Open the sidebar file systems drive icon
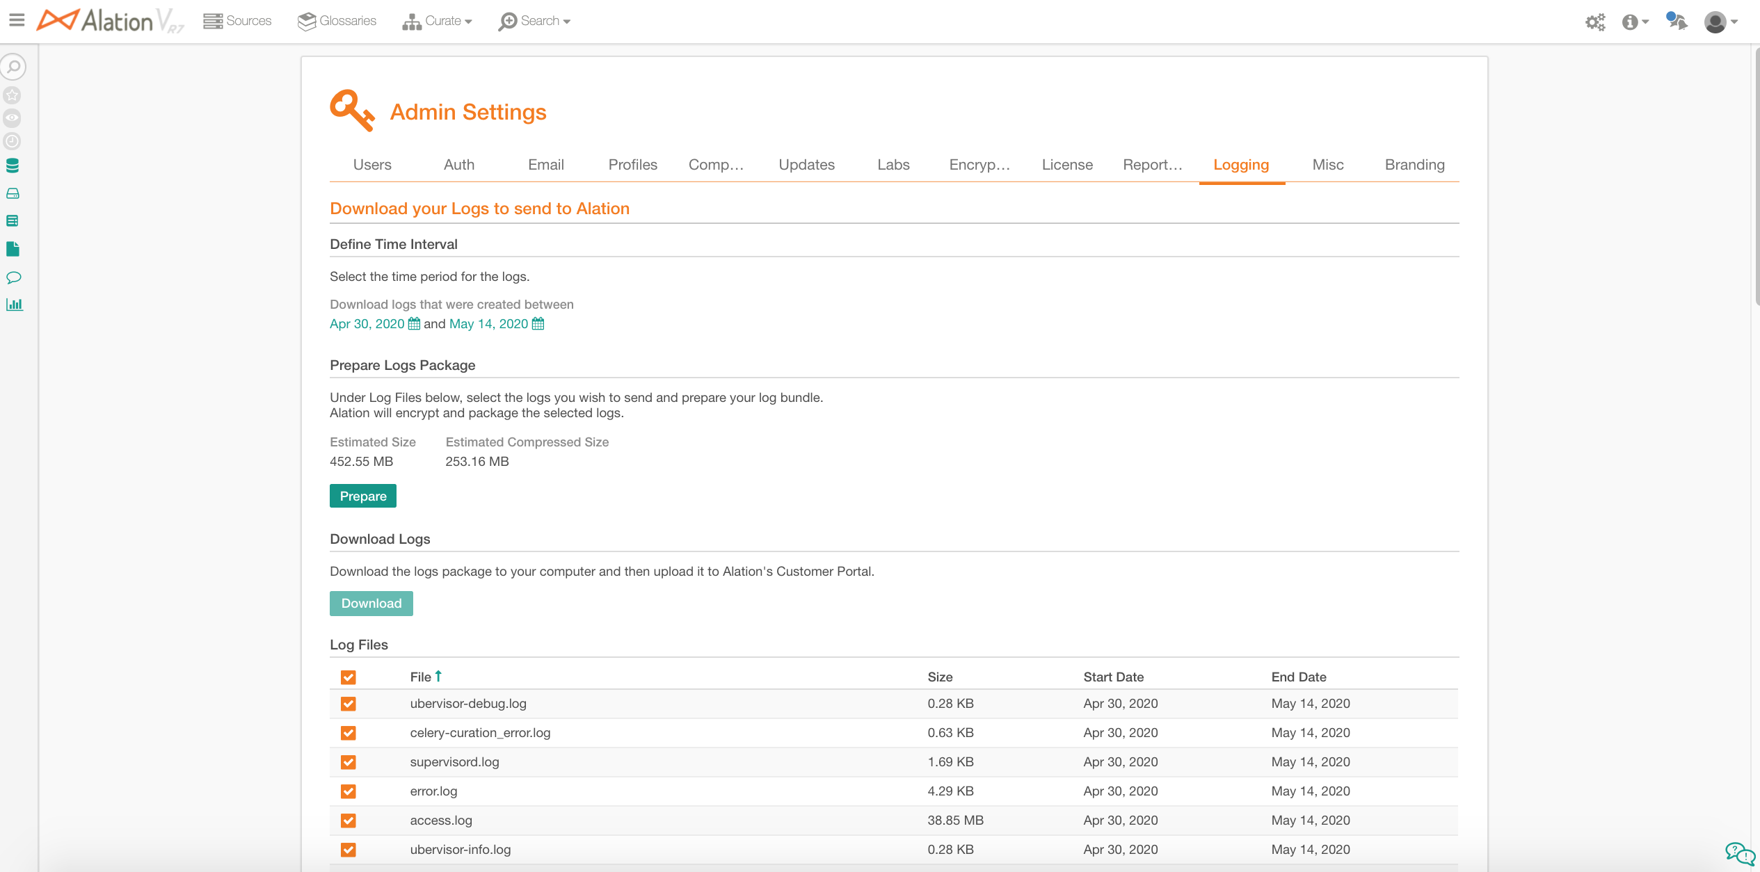The height and width of the screenshot is (872, 1760). point(13,193)
